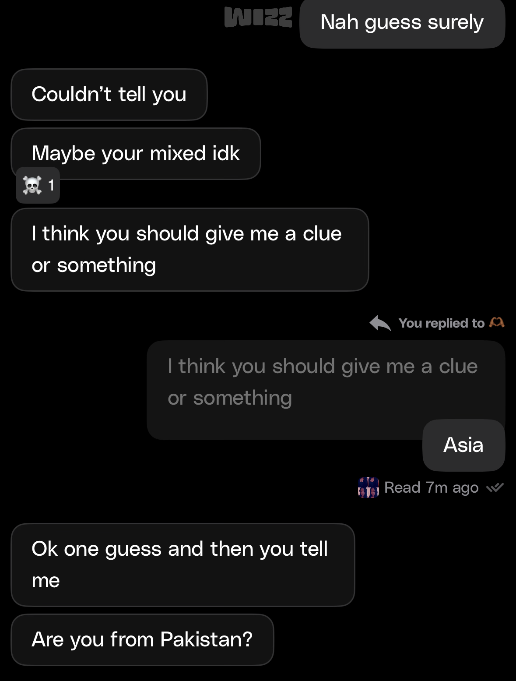
Task: Select the "Nah guess surely" message
Action: (x=402, y=23)
